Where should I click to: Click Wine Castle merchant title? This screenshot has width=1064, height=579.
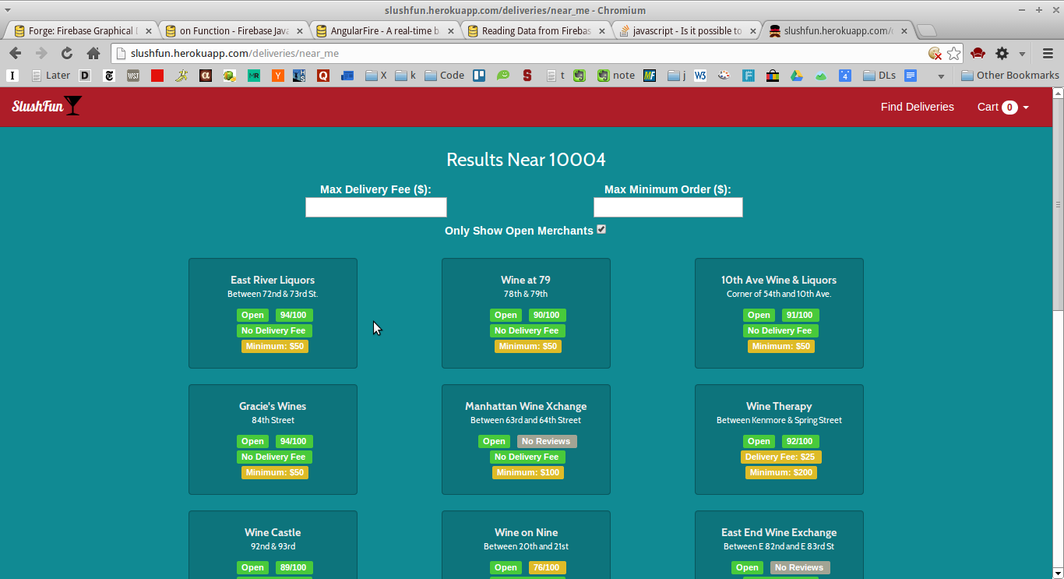click(x=273, y=532)
